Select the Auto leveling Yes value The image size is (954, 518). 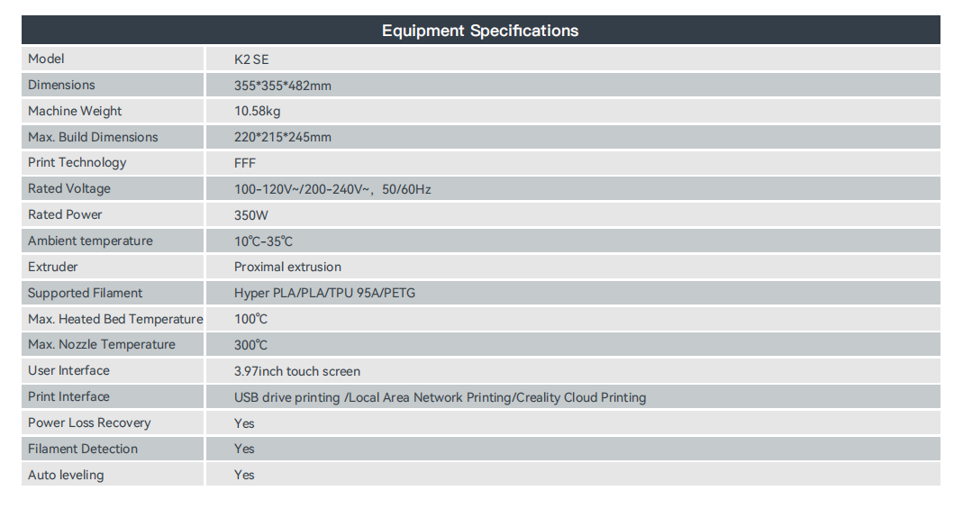[x=244, y=475]
